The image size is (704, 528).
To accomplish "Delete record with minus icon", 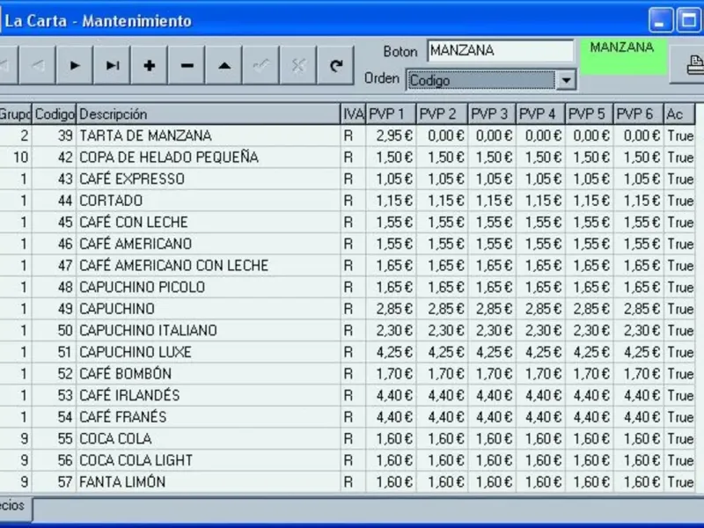I will pos(187,65).
